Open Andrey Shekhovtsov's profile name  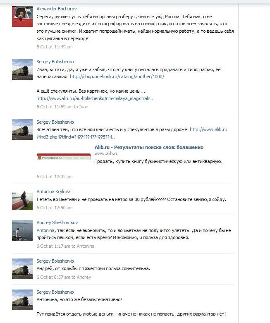tap(57, 223)
